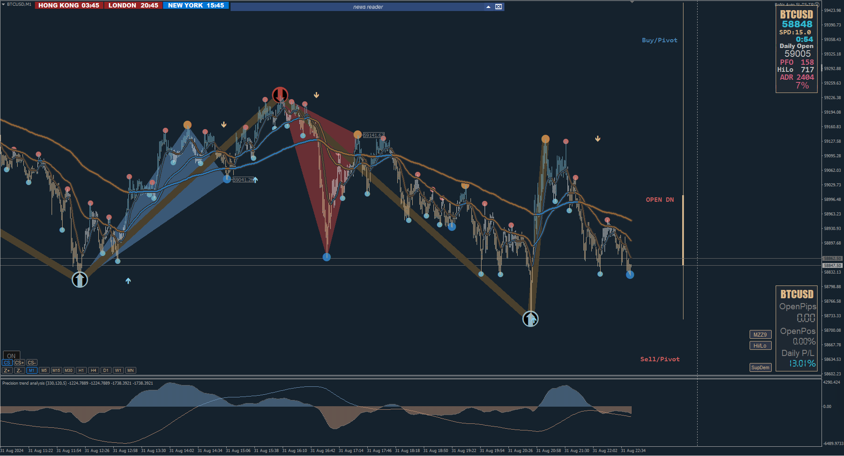
Task: Toggle the CS button
Action: click(7, 363)
